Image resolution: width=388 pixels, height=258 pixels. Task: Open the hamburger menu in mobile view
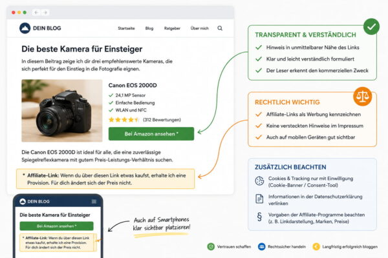pyautogui.click(x=94, y=201)
